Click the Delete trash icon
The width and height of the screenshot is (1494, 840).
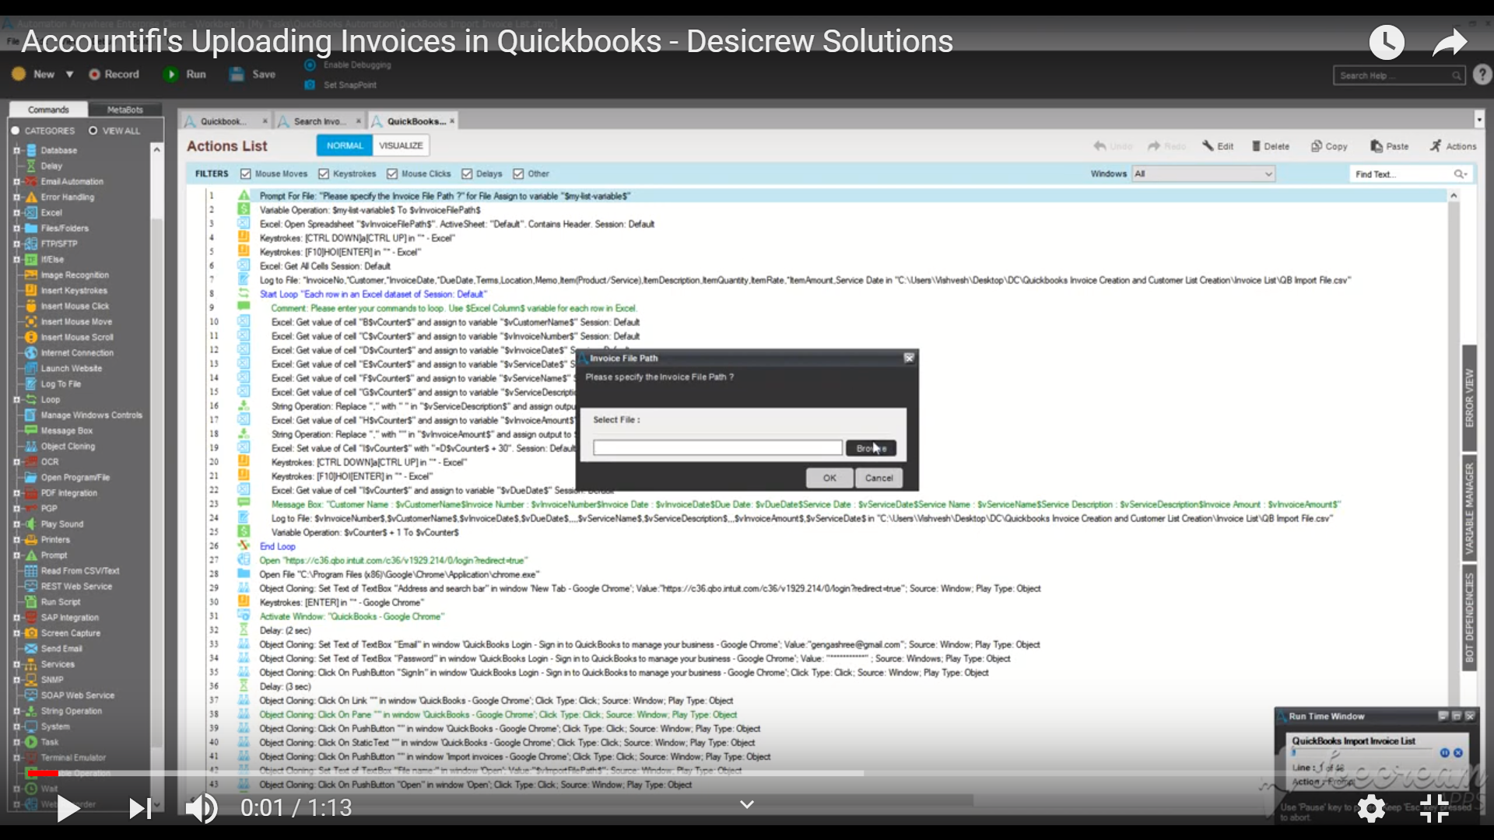point(1256,146)
